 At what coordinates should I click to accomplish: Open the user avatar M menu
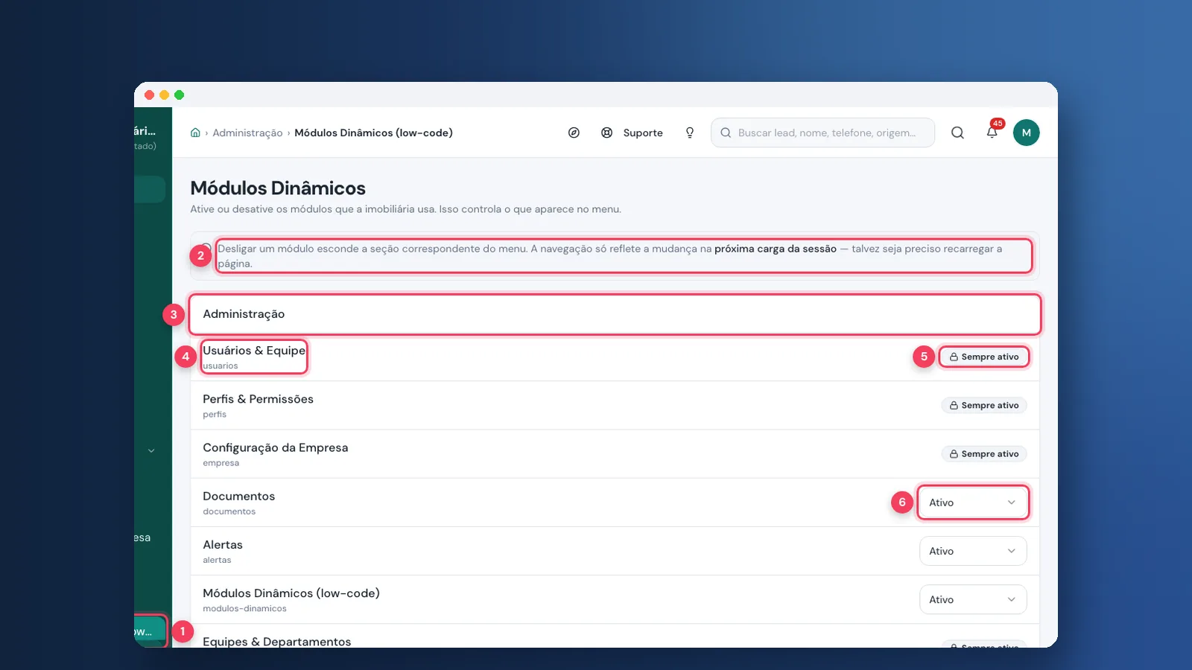click(x=1026, y=133)
